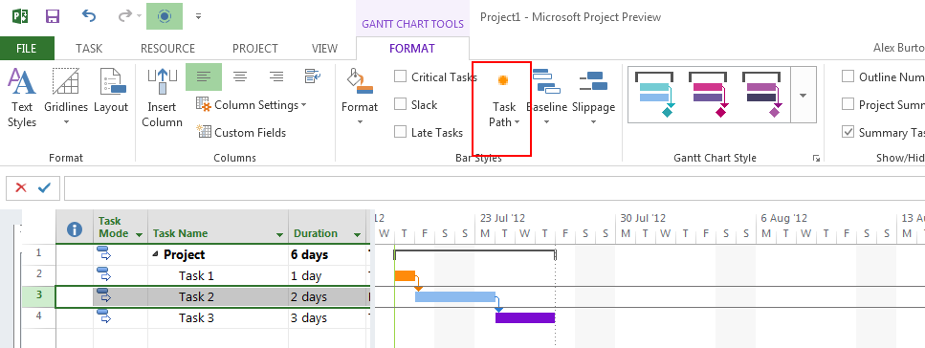This screenshot has height=348, width=925.
Task: Open the FILE tab
Action: (27, 49)
